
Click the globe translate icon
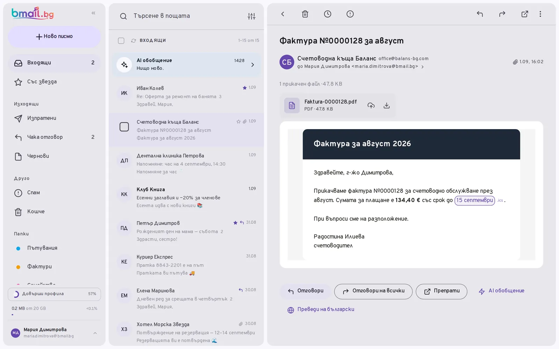coord(291,310)
